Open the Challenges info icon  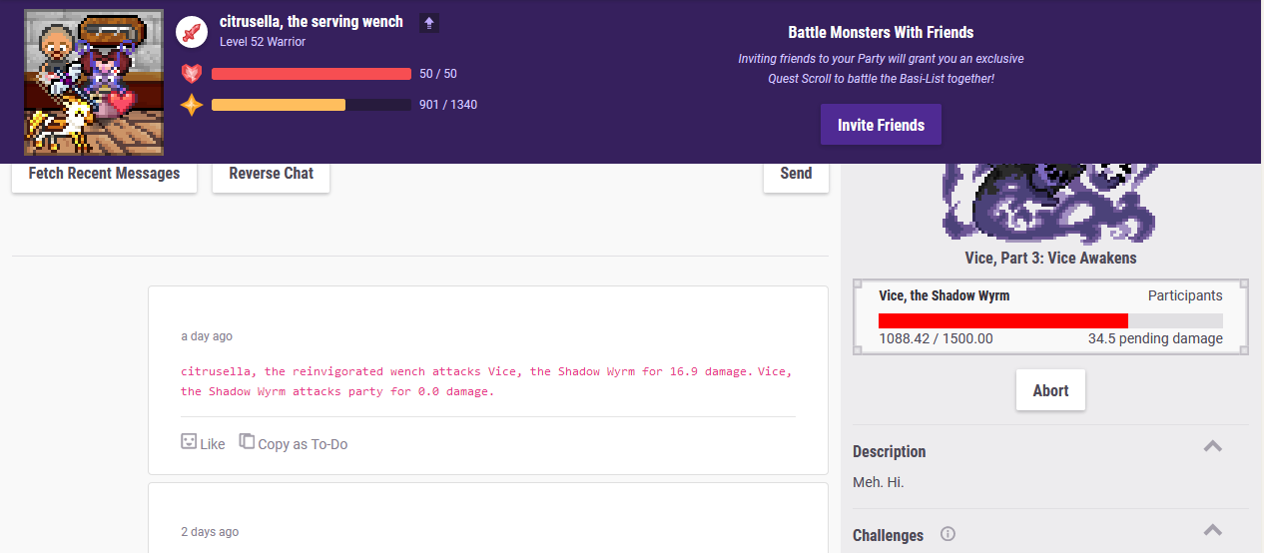pyautogui.click(x=948, y=534)
